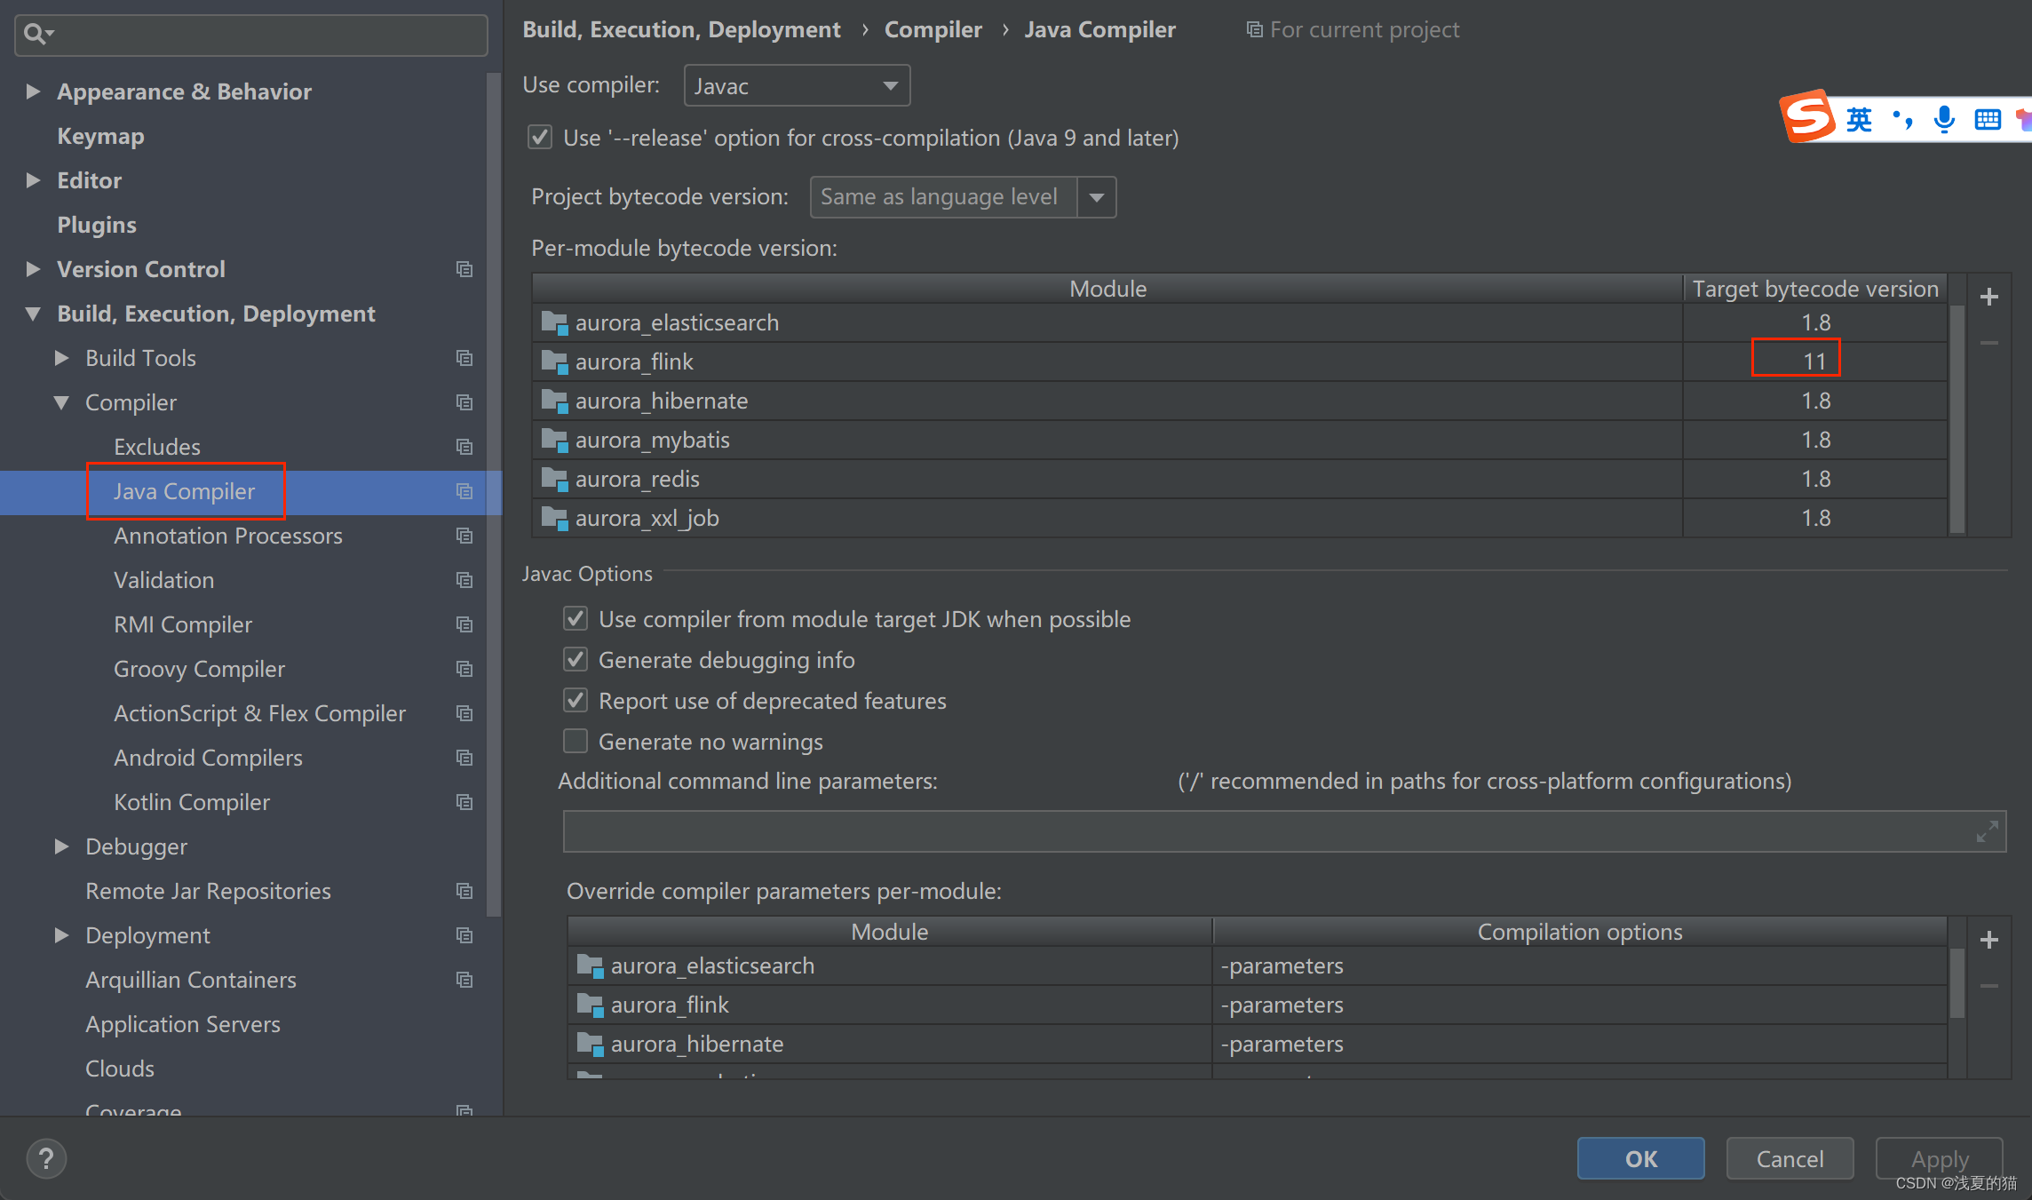Click the help question mark icon
The height and width of the screenshot is (1200, 2032).
[46, 1158]
